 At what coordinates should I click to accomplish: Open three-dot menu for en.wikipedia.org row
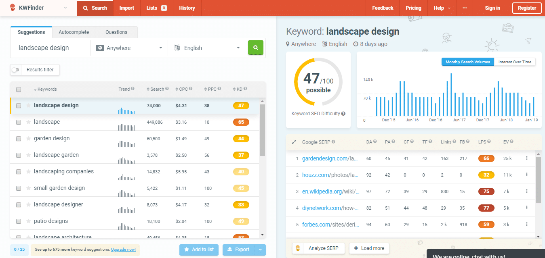coord(527,191)
